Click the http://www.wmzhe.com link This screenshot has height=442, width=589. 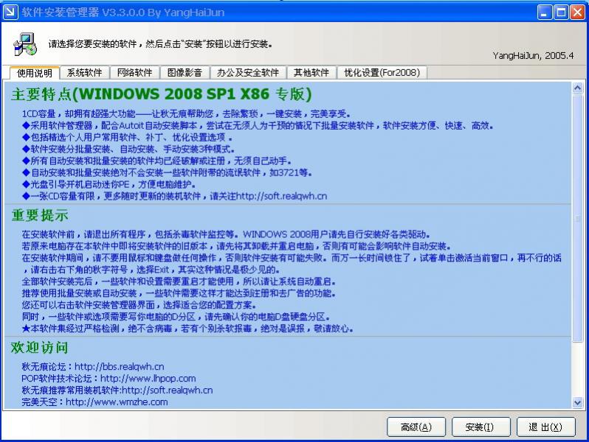(117, 402)
